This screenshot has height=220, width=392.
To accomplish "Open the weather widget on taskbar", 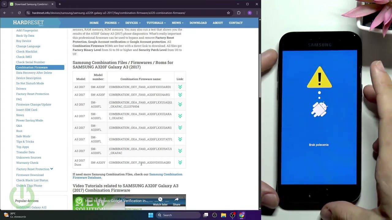I will 14,215.
